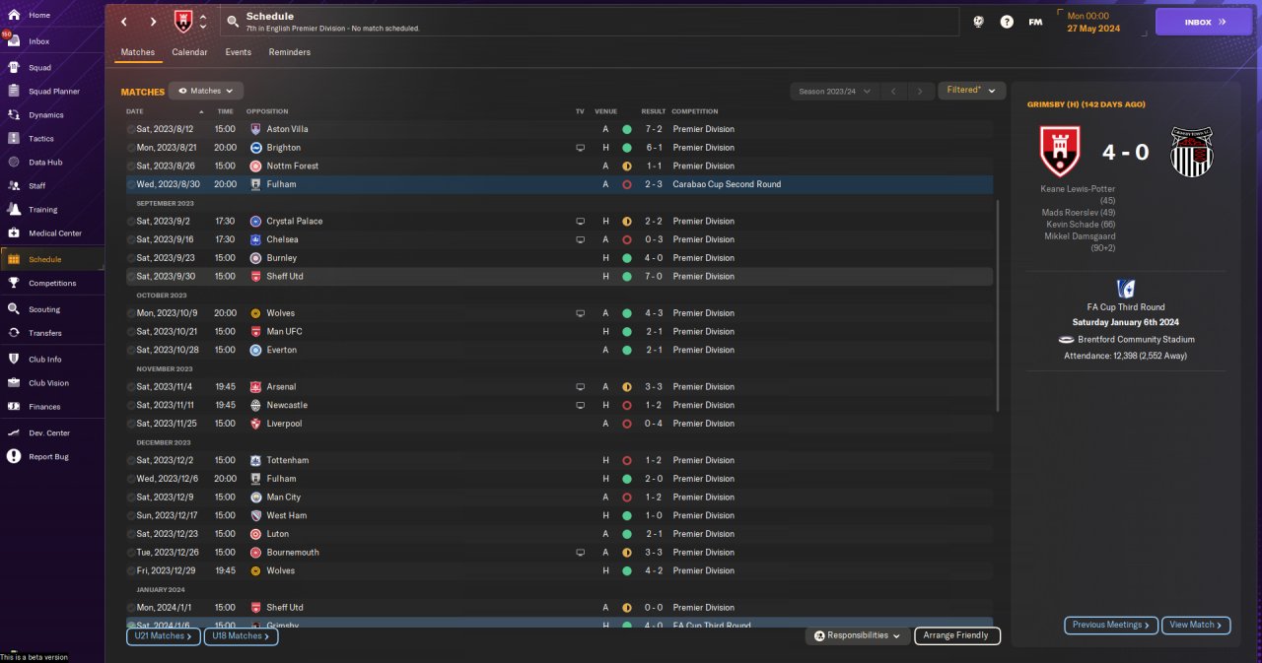Tick the Man UFC row checkmark

(131, 331)
